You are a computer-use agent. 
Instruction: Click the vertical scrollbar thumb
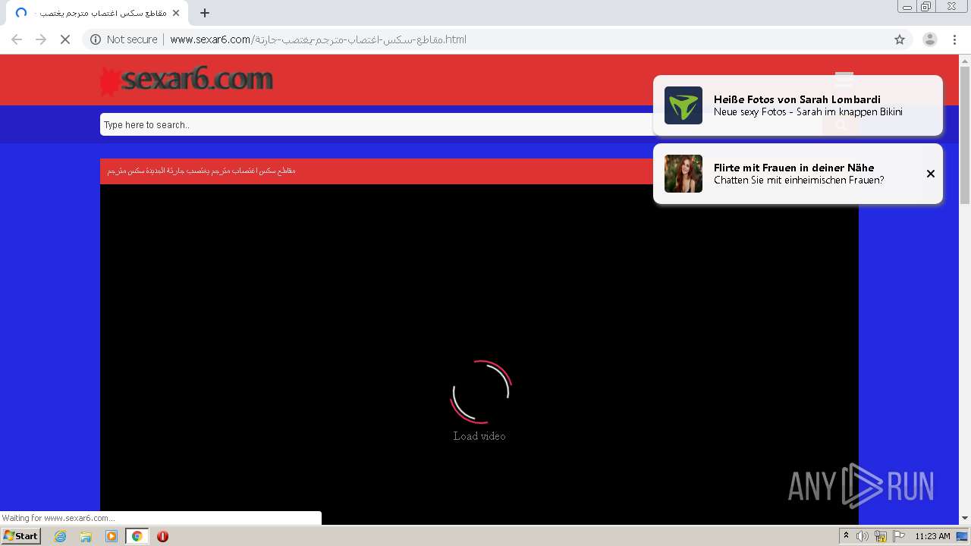(965, 135)
